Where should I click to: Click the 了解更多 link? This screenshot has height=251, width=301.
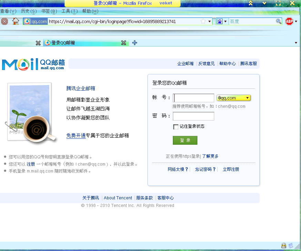tap(210, 156)
